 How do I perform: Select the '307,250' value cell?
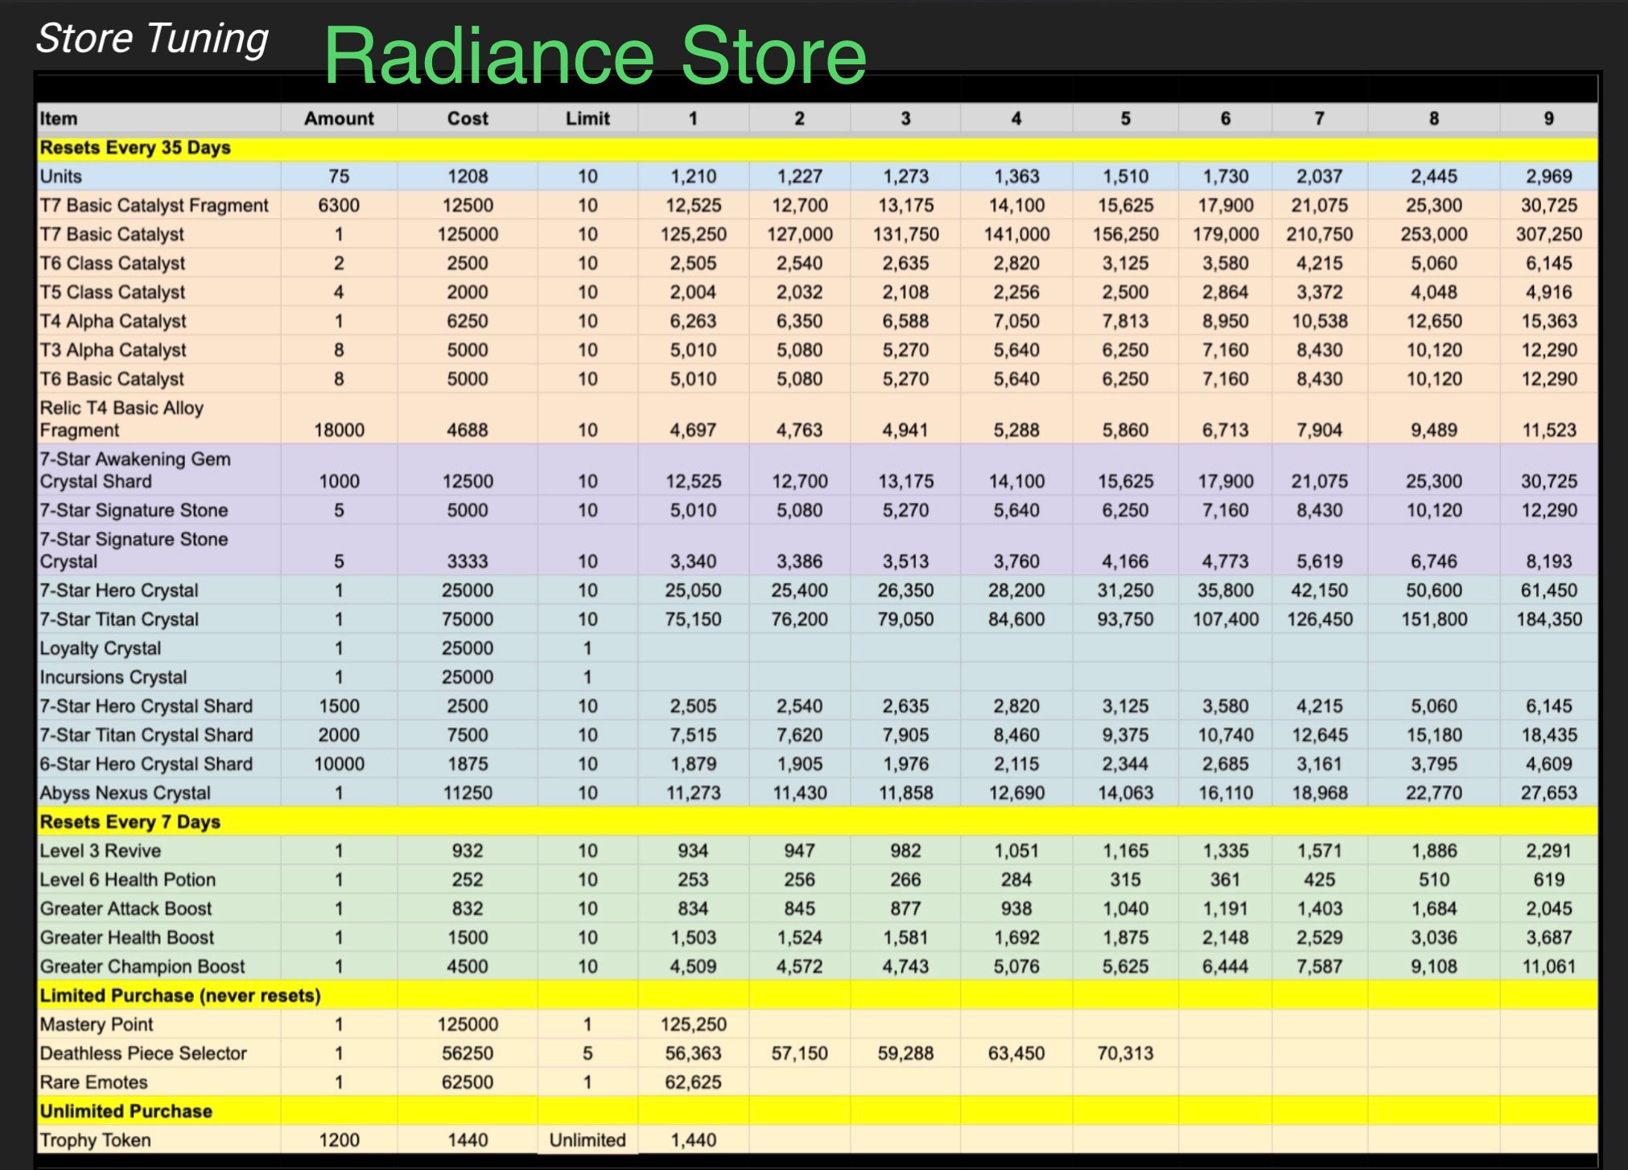pos(1549,234)
